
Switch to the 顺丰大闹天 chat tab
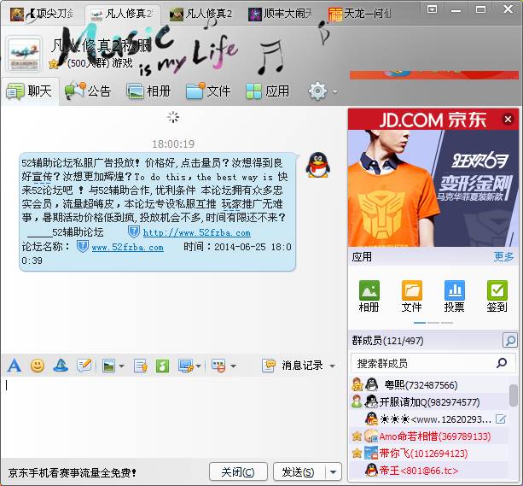tap(280, 14)
